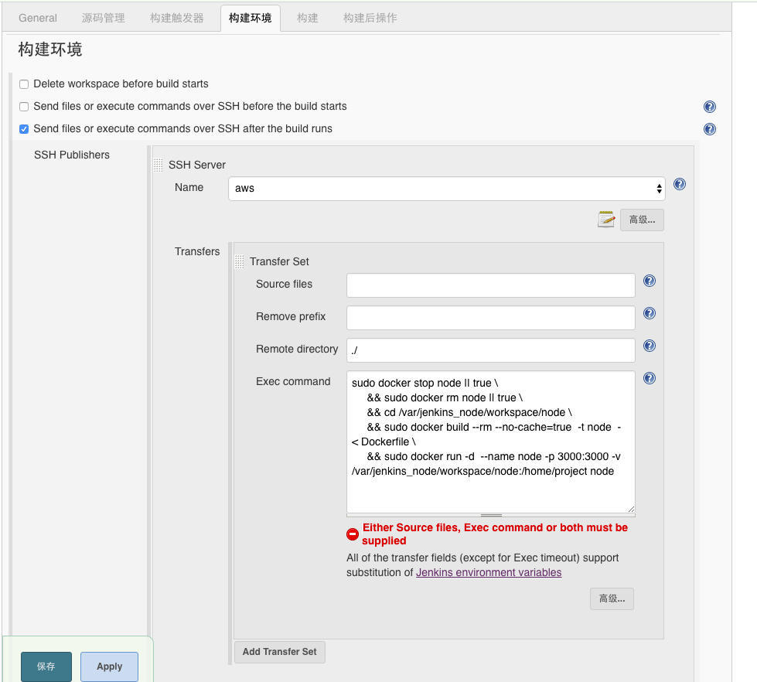Click the Apply button

pyautogui.click(x=109, y=667)
